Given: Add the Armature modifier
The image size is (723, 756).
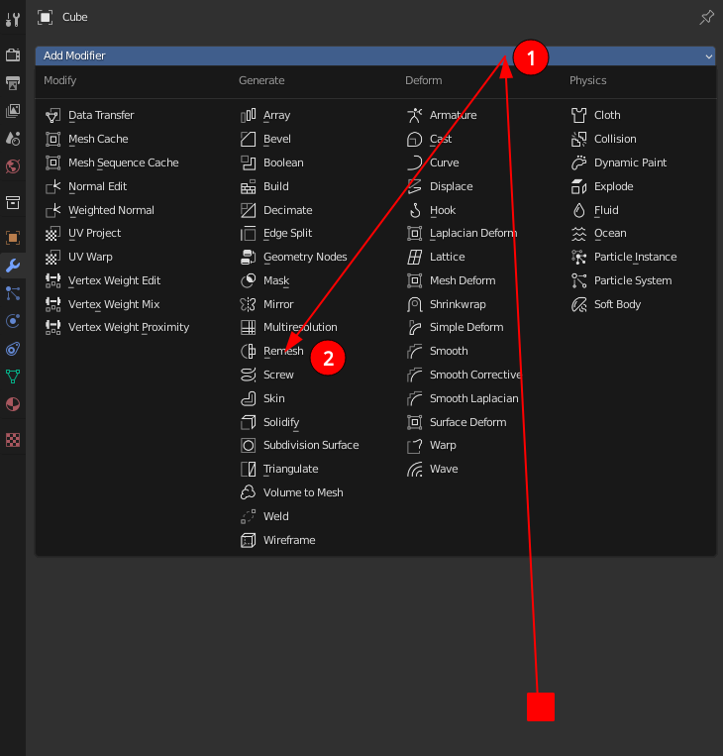Looking at the screenshot, I should click(442, 115).
